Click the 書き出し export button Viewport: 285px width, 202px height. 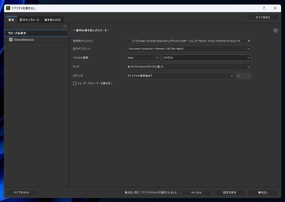(x=263, y=192)
